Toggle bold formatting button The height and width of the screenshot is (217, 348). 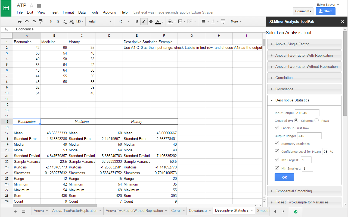pos(136,21)
